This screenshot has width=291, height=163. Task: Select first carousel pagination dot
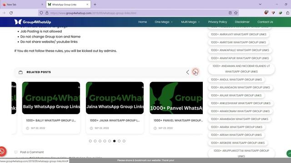click(90, 141)
